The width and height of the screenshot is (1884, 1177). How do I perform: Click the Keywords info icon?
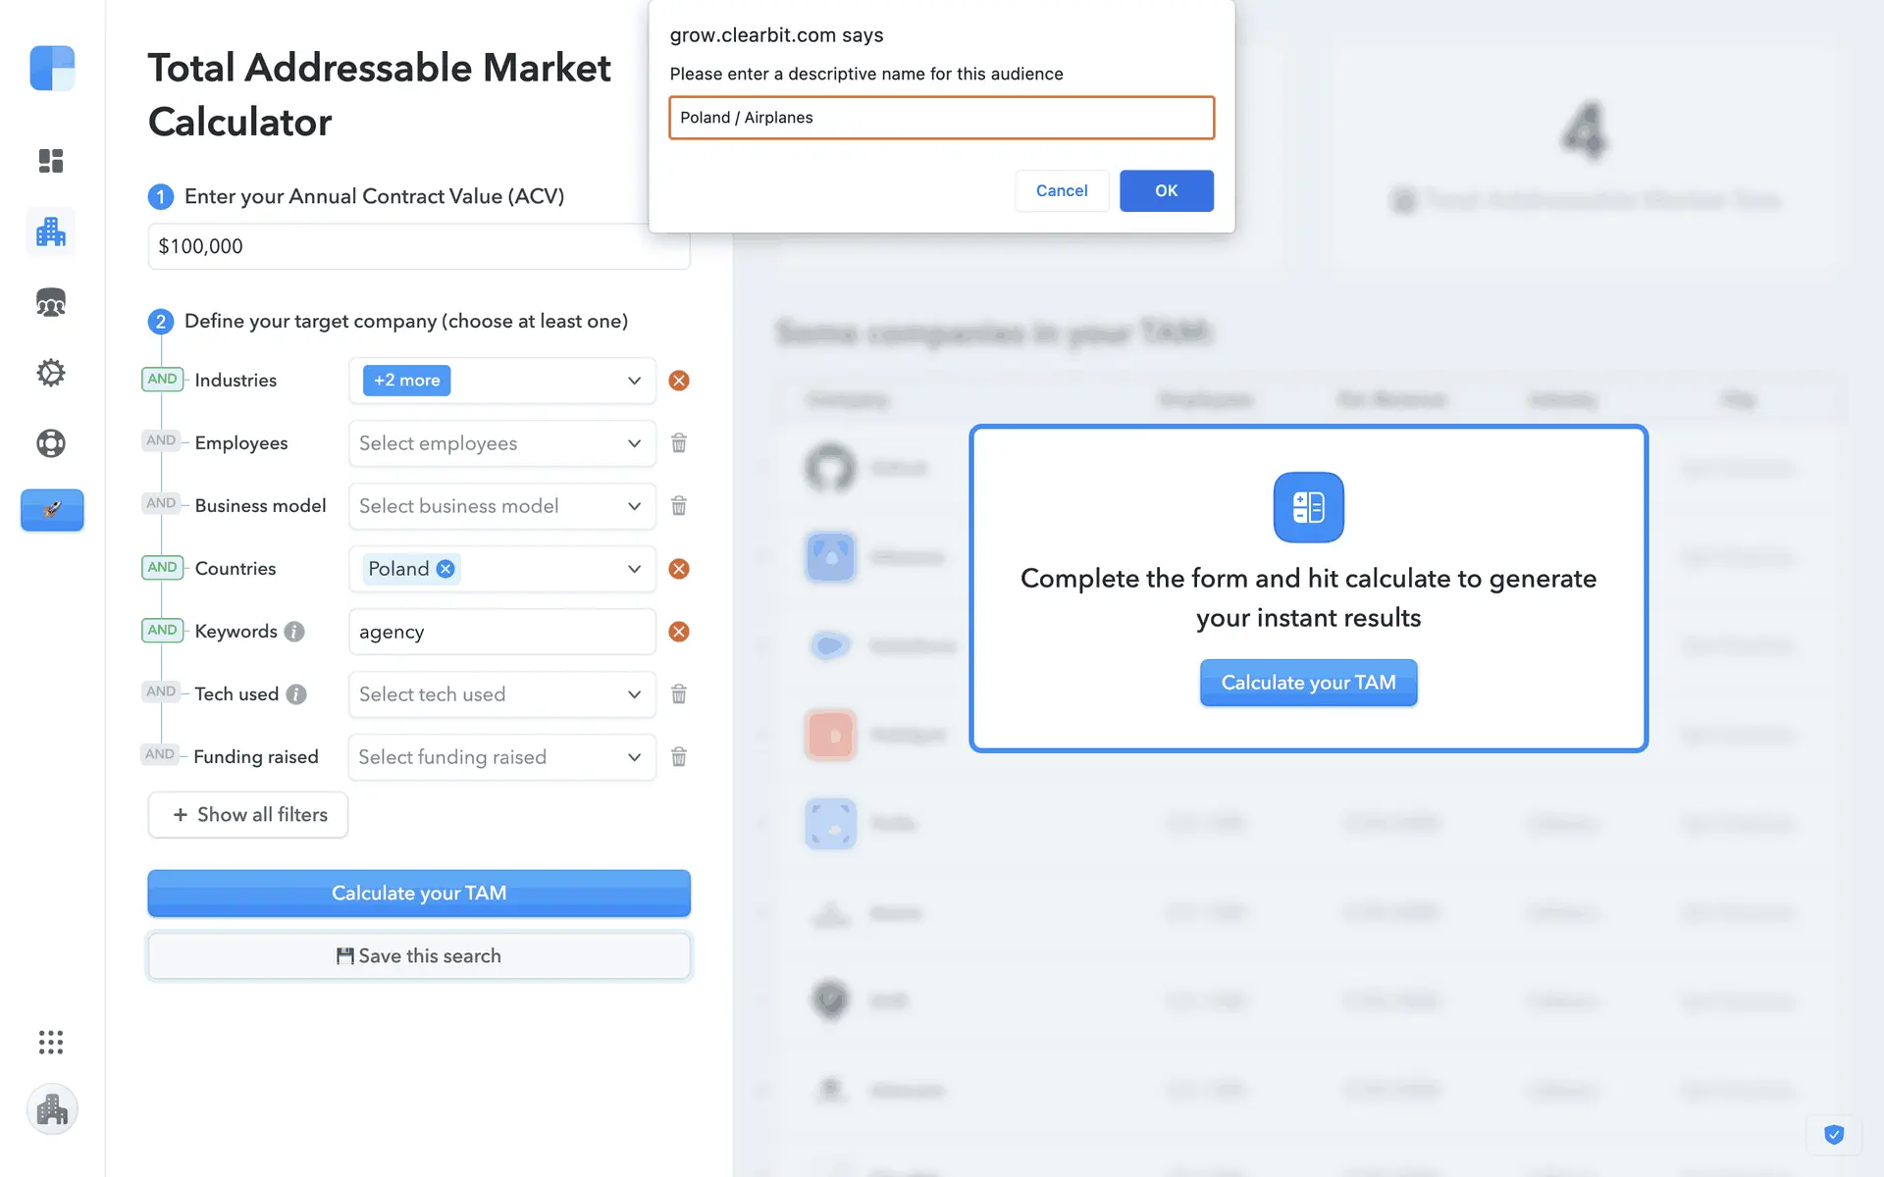(294, 632)
